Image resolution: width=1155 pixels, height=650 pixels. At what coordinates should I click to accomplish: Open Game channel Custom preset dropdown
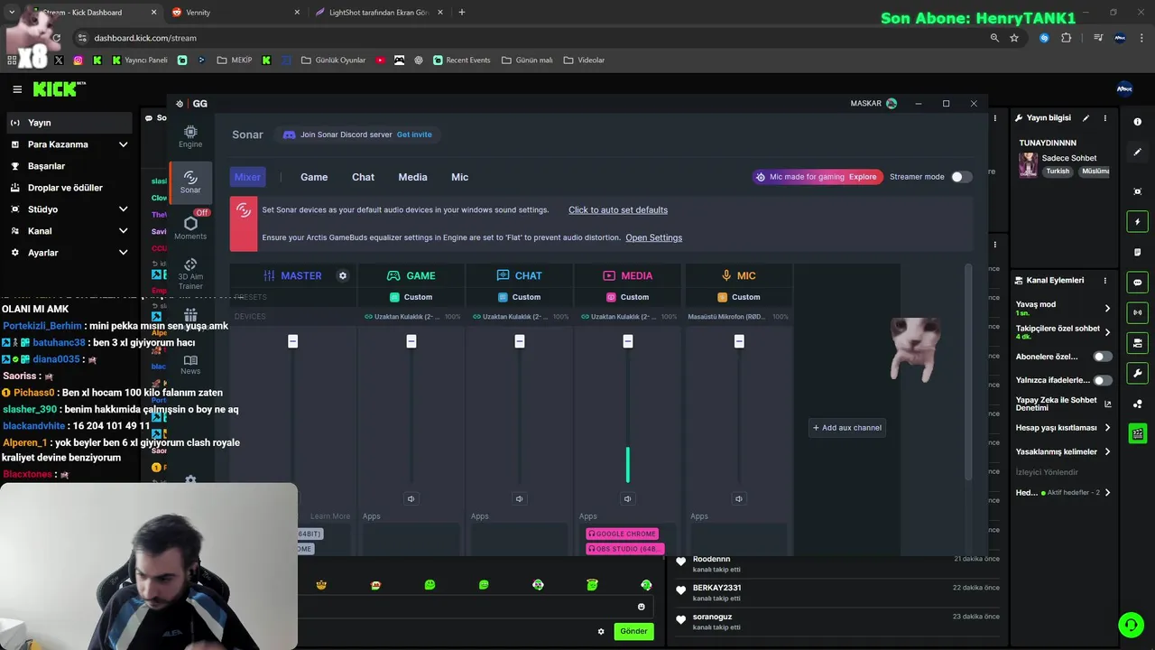pos(411,297)
